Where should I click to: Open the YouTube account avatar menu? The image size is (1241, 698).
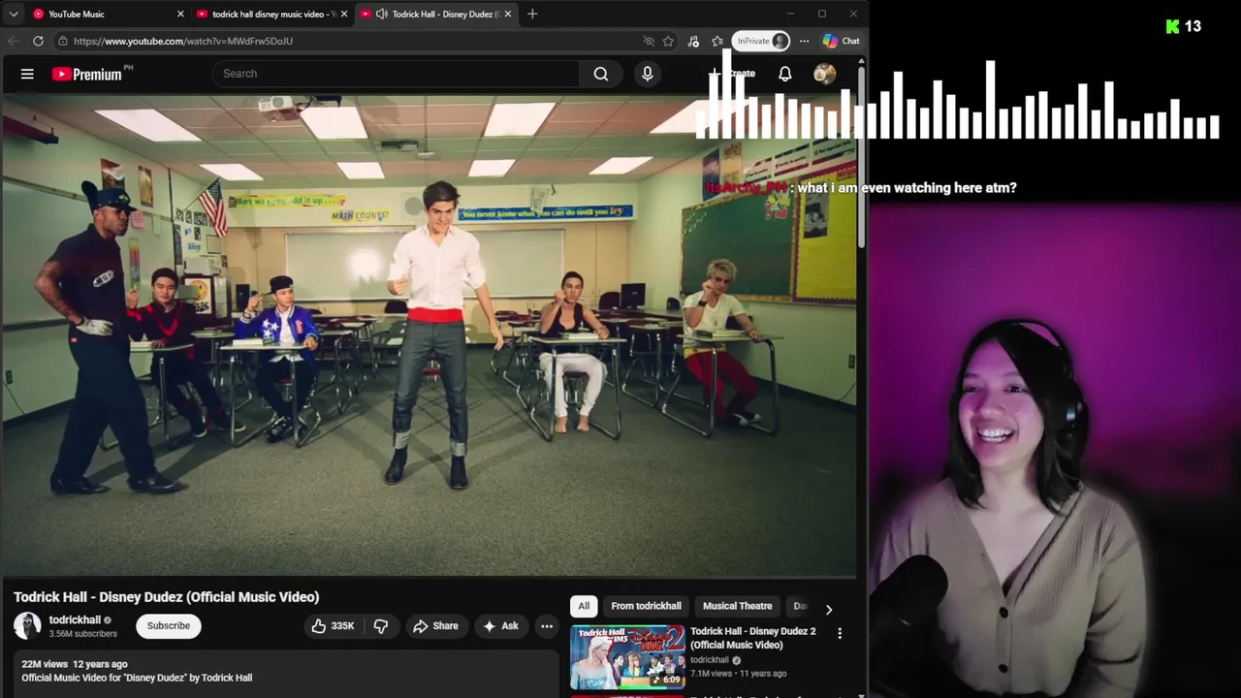[x=825, y=74]
